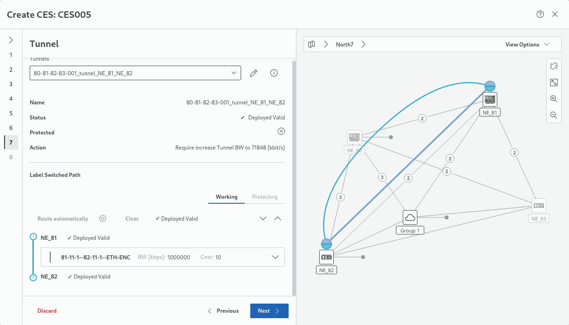The width and height of the screenshot is (569, 325).
Task: Click the pencil edit tunnel icon
Action: 254,73
